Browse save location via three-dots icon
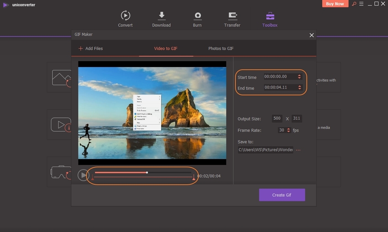The height and width of the screenshot is (232, 388). coord(299,150)
